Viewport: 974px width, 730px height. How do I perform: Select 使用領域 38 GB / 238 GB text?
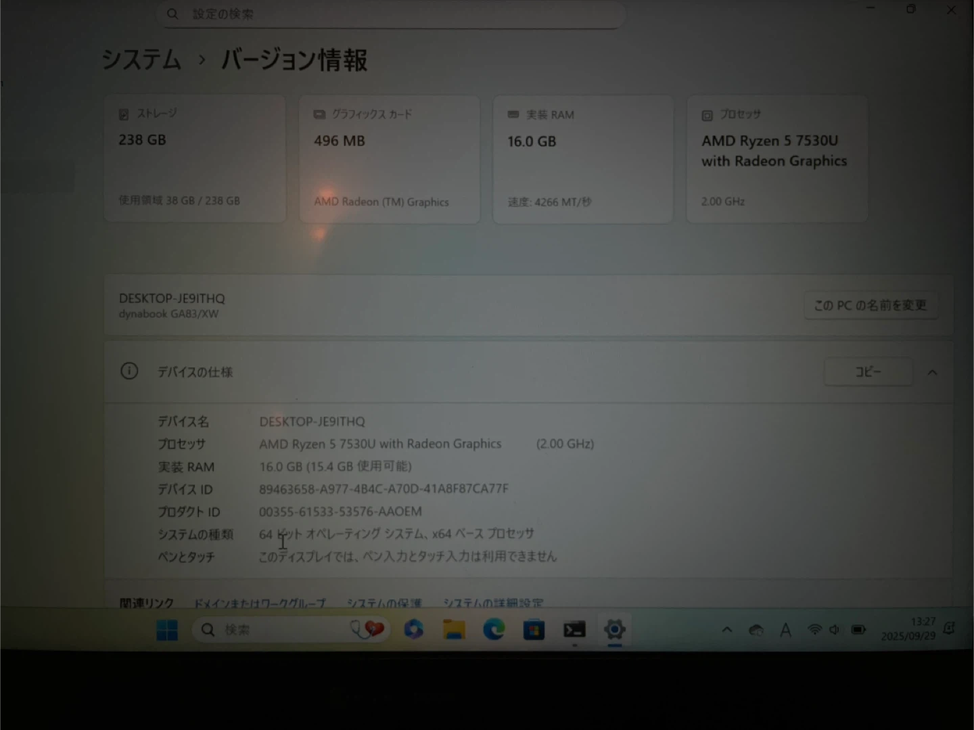coord(179,200)
